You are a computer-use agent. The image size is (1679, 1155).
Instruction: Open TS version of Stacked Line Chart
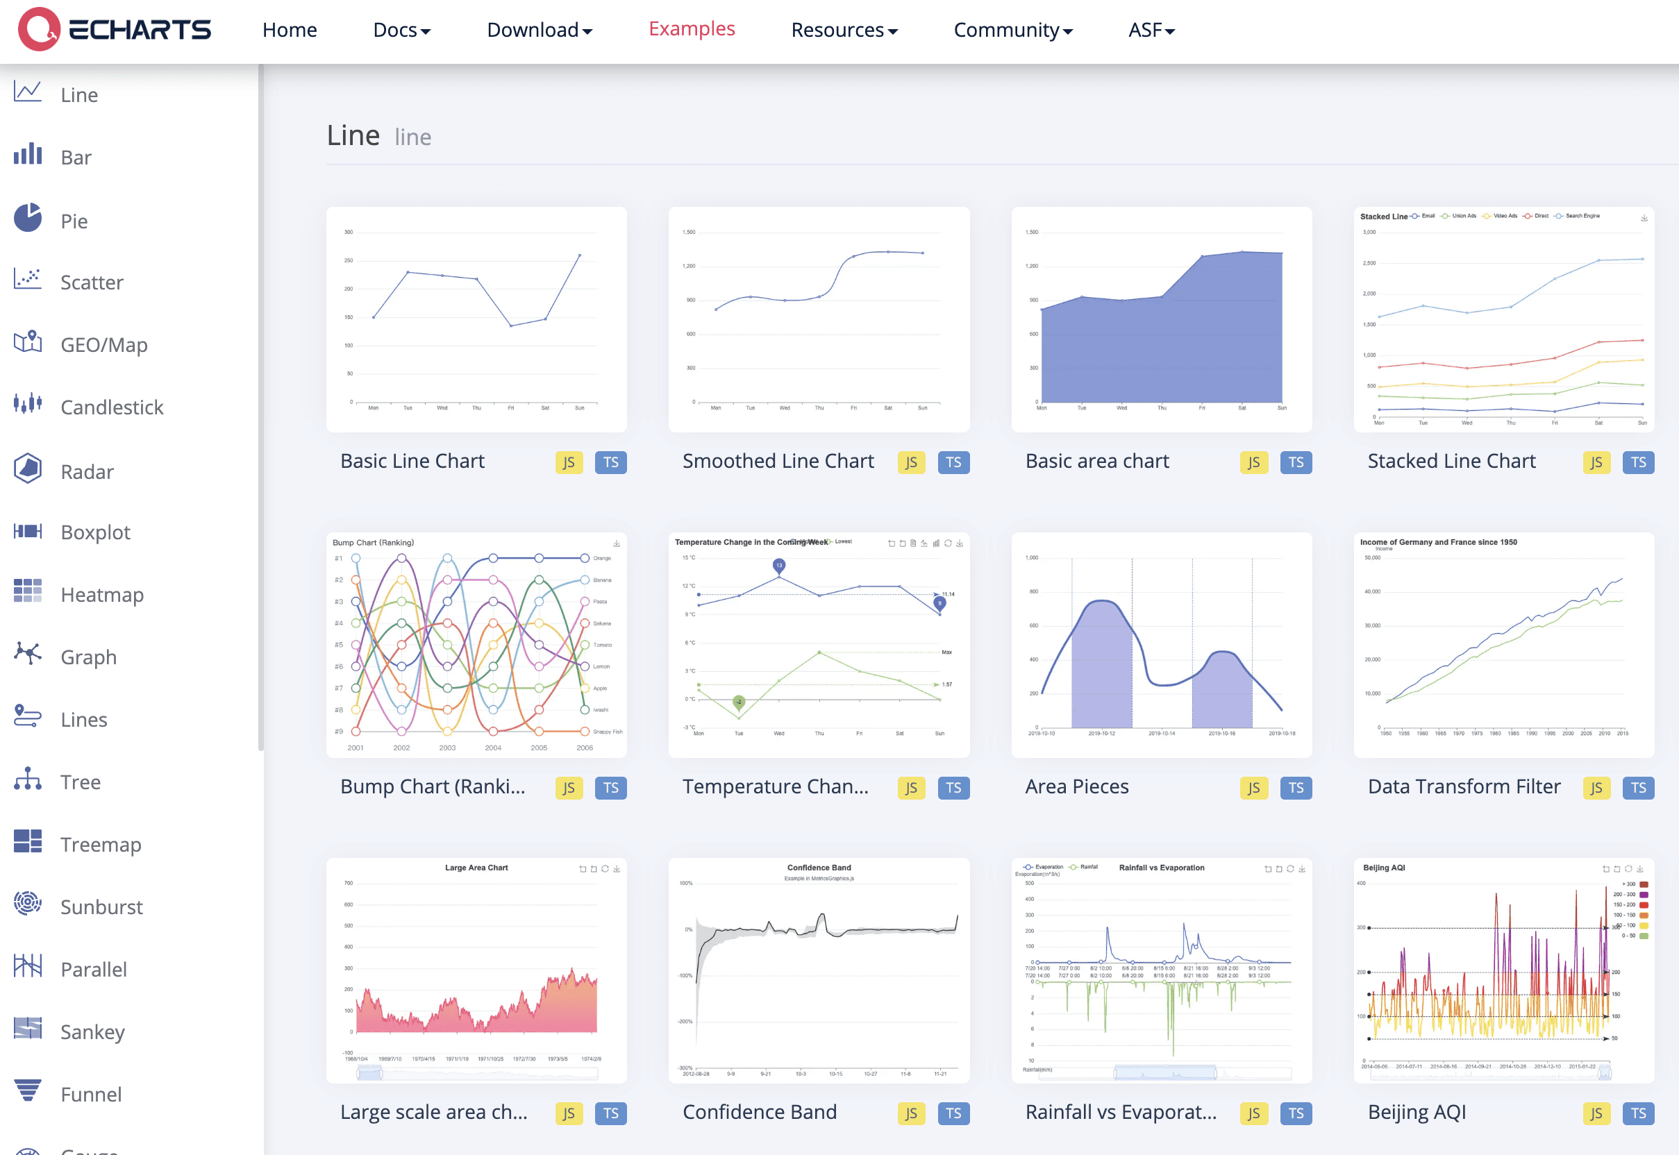[1638, 462]
